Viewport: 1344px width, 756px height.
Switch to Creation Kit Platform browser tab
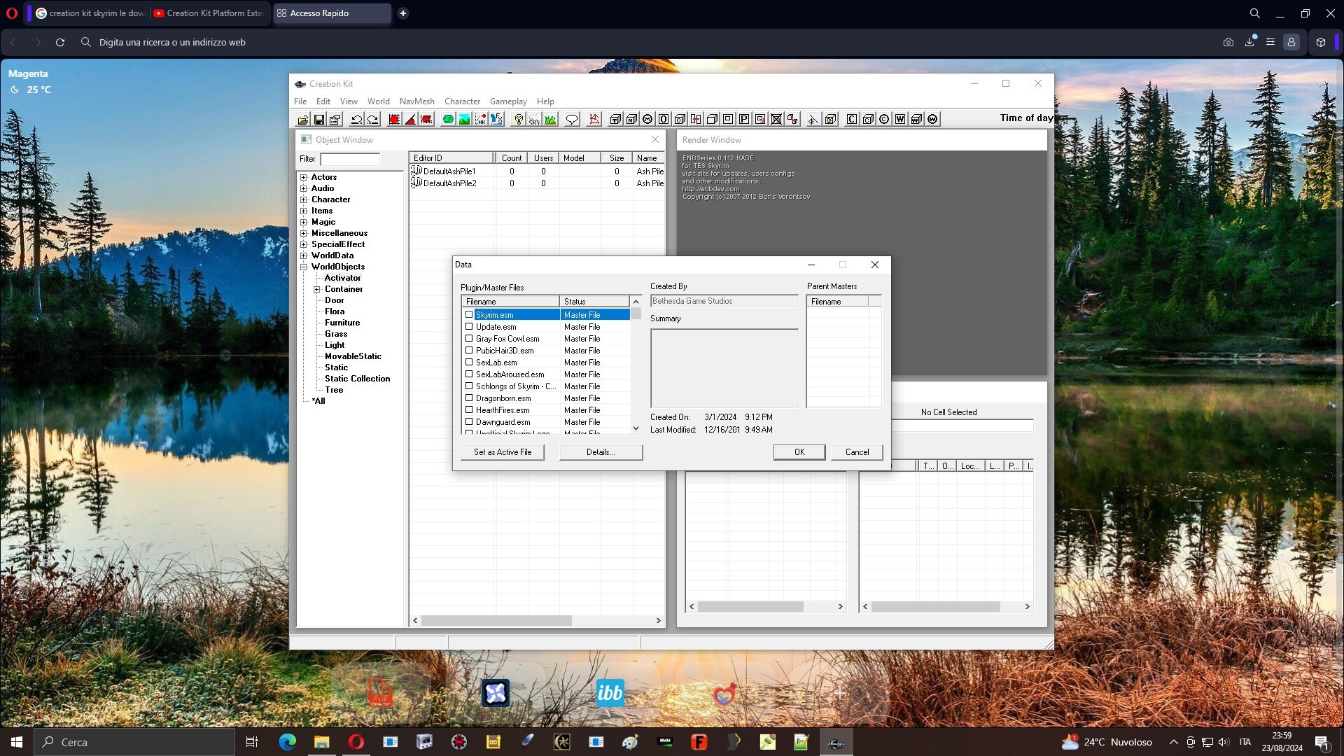coord(208,13)
